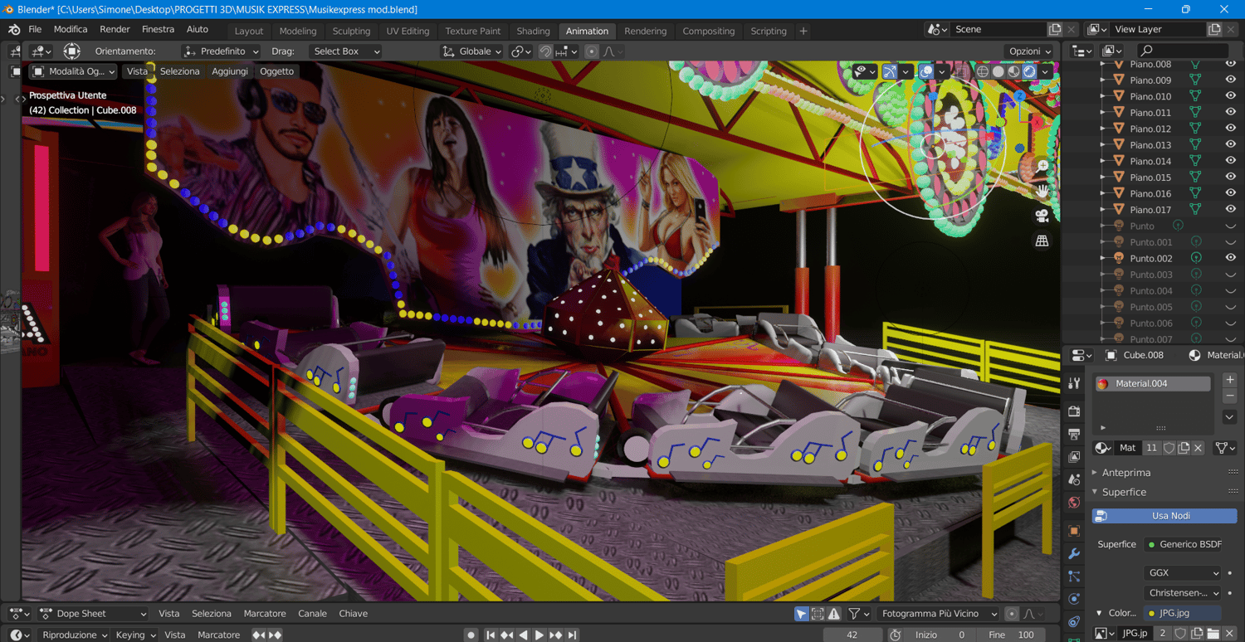Open the GGX distribution dropdown
This screenshot has width=1245, height=642.
pyautogui.click(x=1183, y=573)
